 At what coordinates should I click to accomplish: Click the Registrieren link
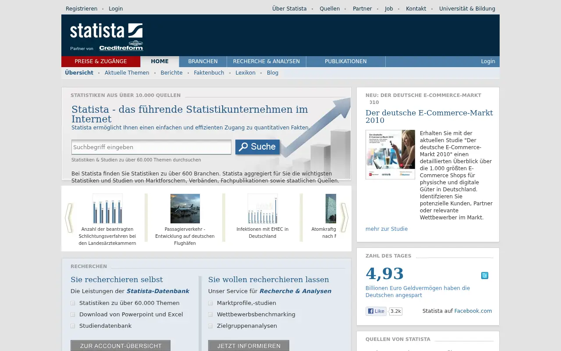[82, 9]
